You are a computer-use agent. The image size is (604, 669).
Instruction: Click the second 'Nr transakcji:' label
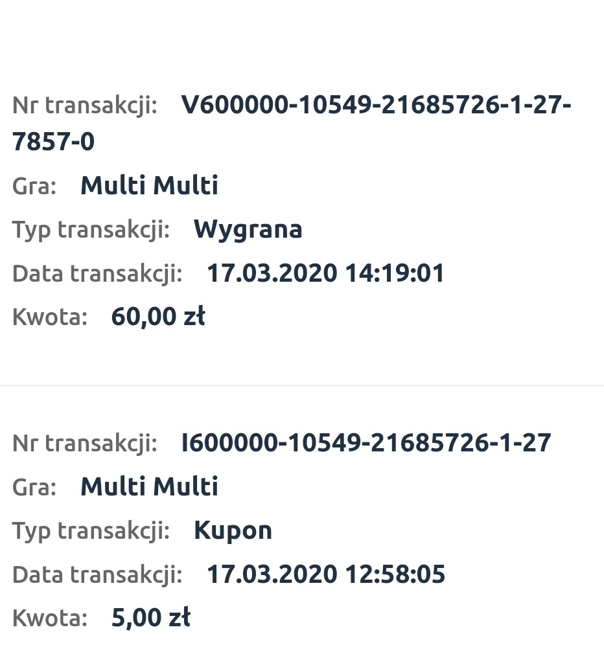pyautogui.click(x=85, y=443)
